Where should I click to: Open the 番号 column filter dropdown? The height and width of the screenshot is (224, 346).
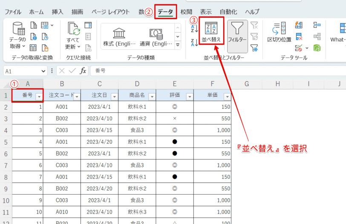[39, 96]
